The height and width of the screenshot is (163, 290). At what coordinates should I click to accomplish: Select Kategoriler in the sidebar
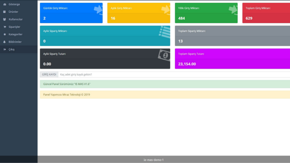tap(15, 34)
